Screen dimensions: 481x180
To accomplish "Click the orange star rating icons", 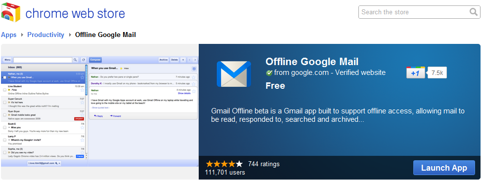I will 224,164.
